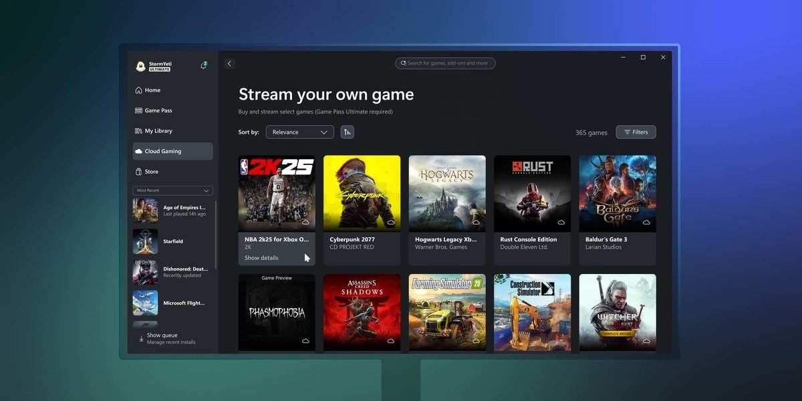
Task: Click the Baldur's Gate 3 cover art
Action: [618, 194]
